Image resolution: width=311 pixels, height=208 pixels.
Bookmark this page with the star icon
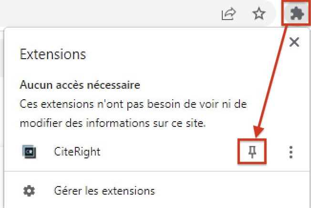click(x=259, y=13)
